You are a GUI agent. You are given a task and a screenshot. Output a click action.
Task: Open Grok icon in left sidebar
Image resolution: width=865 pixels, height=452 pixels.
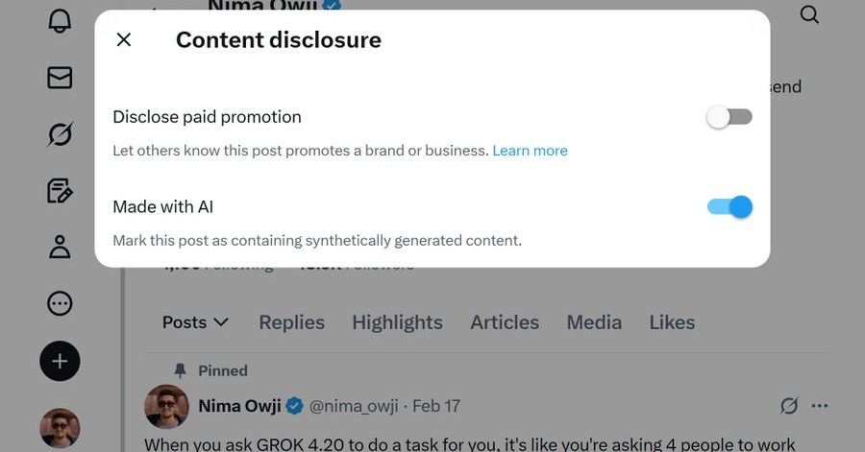click(x=60, y=134)
